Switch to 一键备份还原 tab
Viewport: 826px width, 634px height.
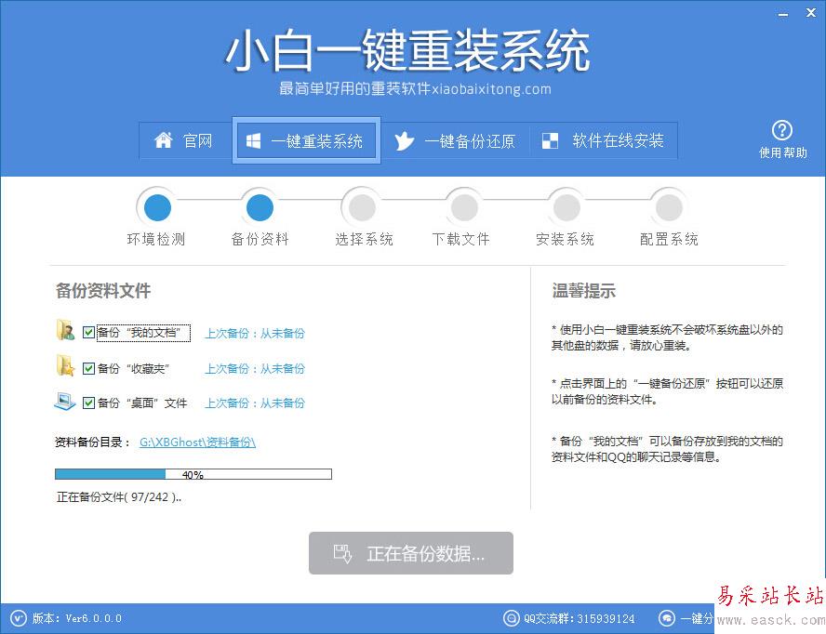click(x=455, y=140)
